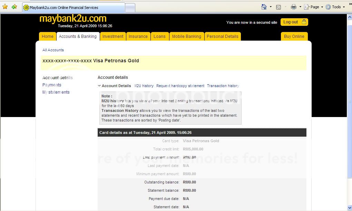Switch to the Investment tab

click(113, 36)
